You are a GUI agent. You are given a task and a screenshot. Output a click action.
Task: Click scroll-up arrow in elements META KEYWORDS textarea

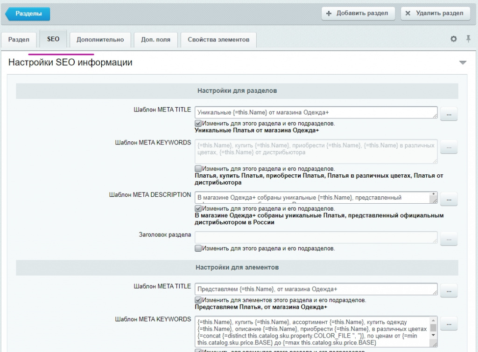pos(433,320)
